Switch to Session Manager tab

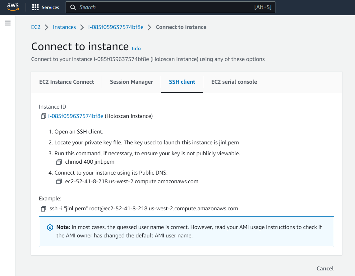click(x=131, y=82)
